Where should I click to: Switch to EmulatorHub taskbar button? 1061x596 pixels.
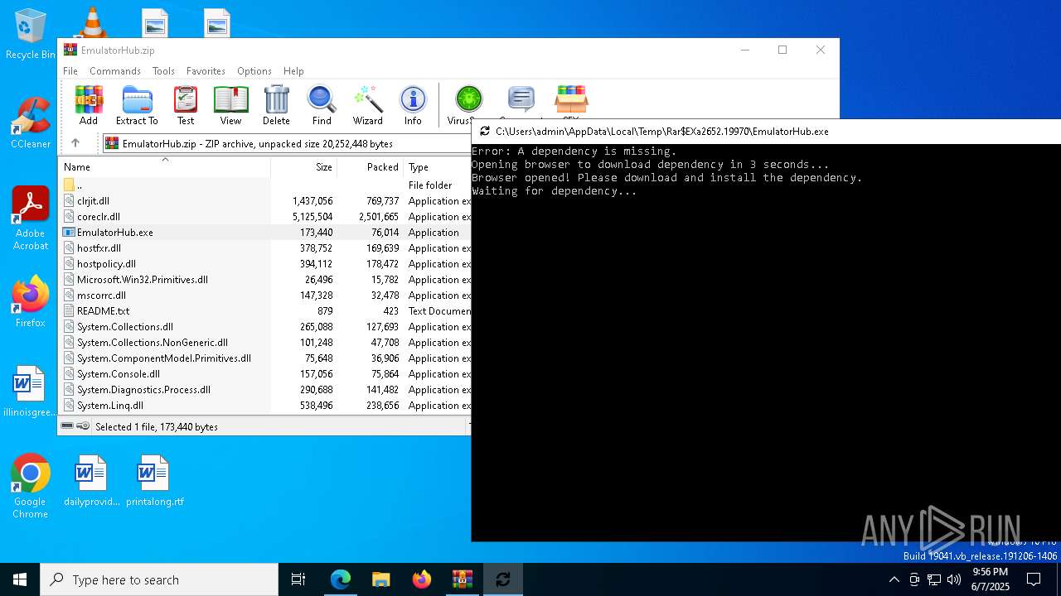502,579
